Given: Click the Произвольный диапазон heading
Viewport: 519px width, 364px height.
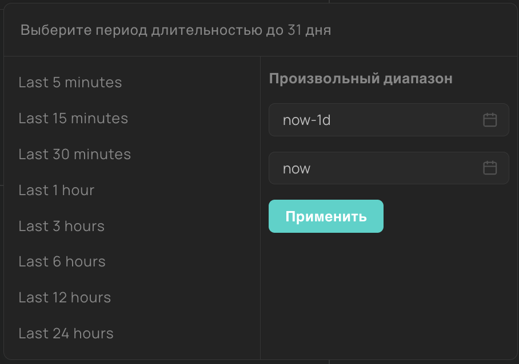Looking at the screenshot, I should click(361, 79).
